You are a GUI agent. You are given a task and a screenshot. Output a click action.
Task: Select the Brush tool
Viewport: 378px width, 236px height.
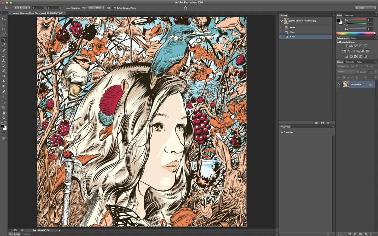(x=4, y=55)
